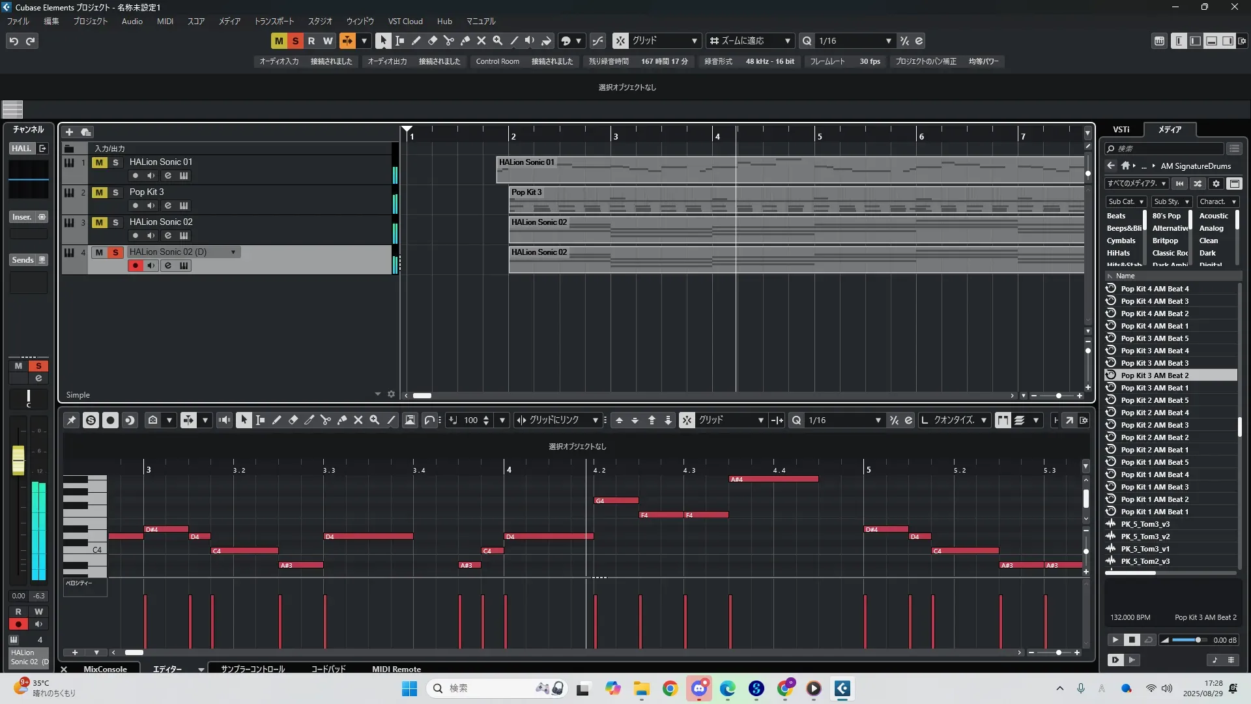The height and width of the screenshot is (704, 1251).
Task: Switch to the VSTi tab
Action: pyautogui.click(x=1121, y=130)
